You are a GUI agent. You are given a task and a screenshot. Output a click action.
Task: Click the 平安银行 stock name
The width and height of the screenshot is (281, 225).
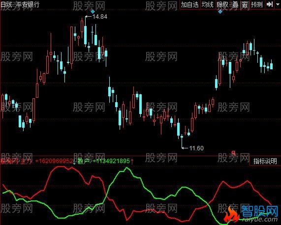point(28,4)
